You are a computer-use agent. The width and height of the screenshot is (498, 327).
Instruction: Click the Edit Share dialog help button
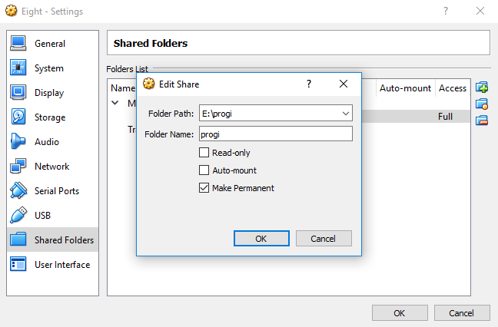point(309,84)
